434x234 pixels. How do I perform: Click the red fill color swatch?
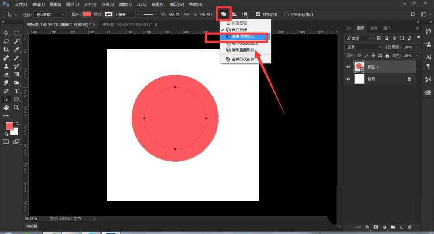pos(87,14)
